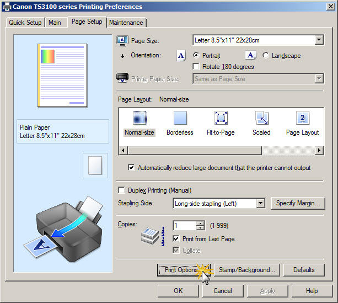Select the Page Layout icon

[x=303, y=118]
